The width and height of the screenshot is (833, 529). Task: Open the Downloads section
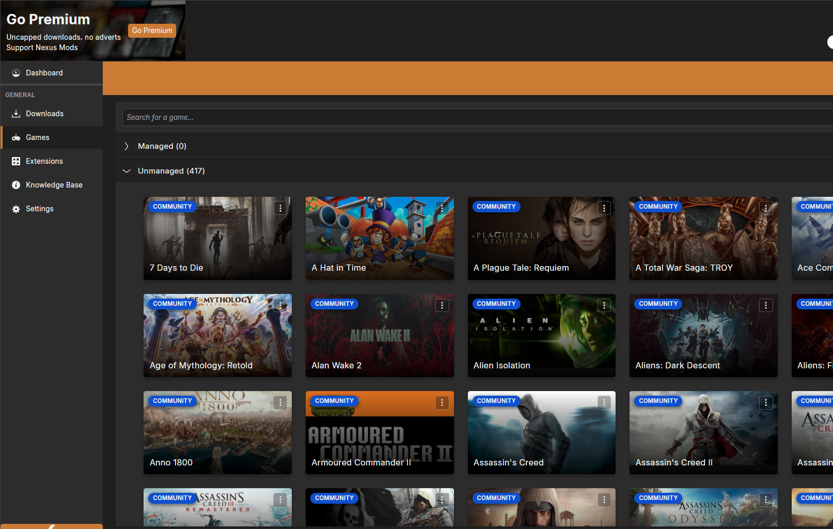point(52,114)
